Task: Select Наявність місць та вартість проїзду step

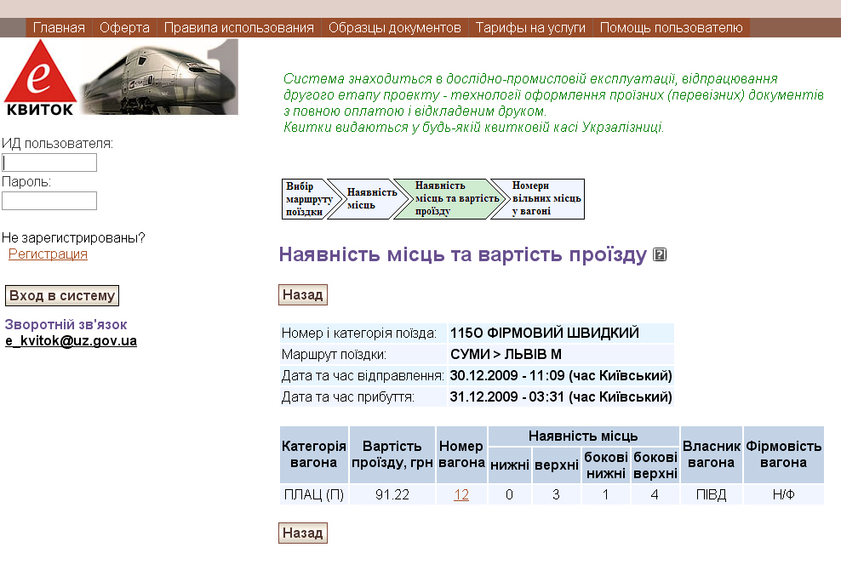Action: pyautogui.click(x=445, y=199)
